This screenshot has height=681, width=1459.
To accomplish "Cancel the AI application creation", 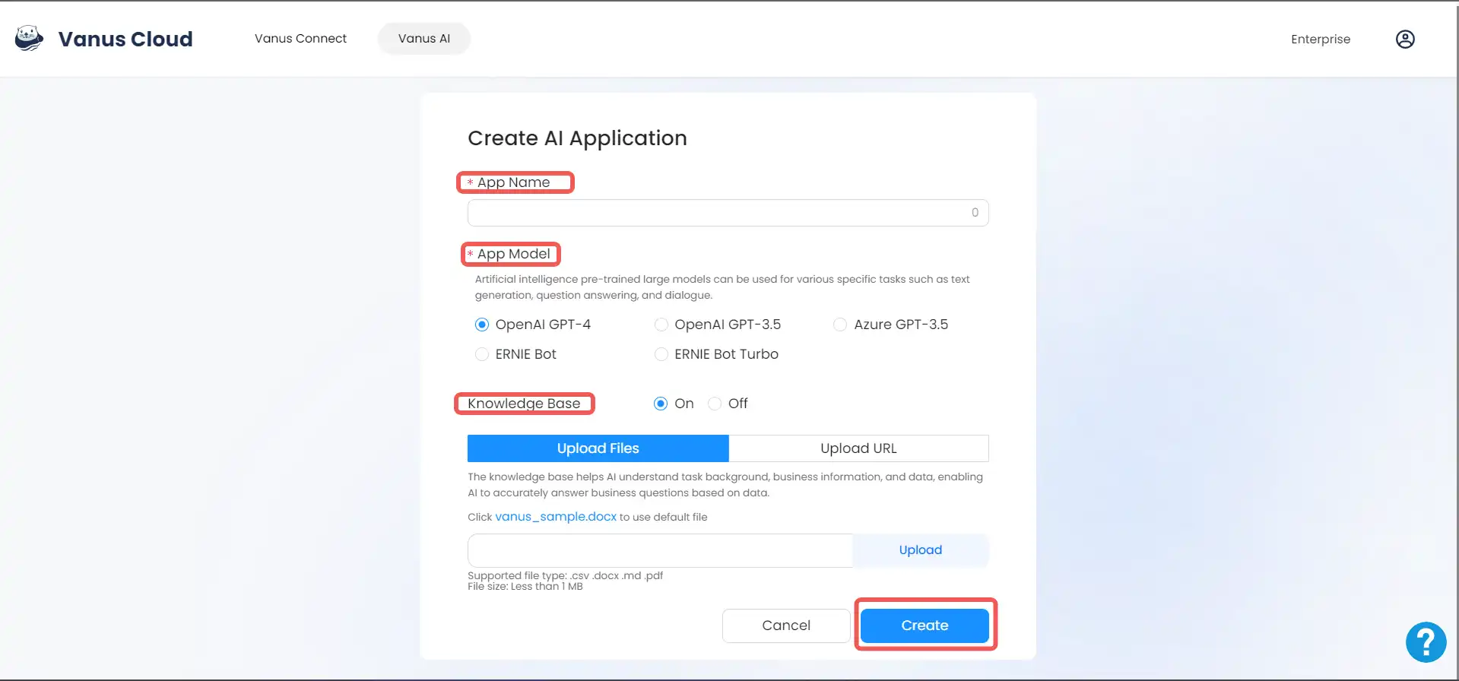I will tap(786, 626).
